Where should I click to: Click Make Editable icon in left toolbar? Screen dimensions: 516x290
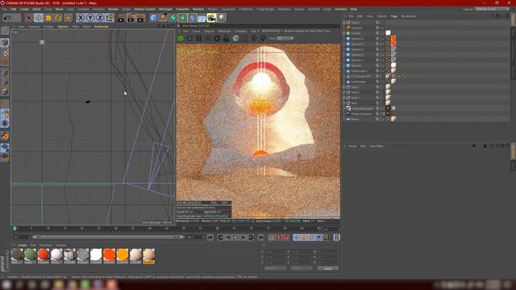5,31
